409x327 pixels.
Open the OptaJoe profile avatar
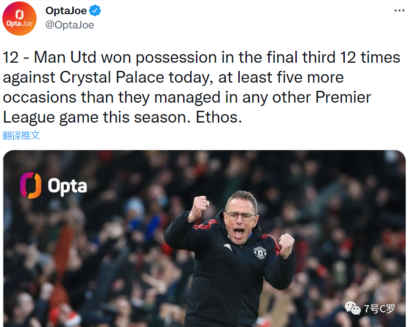tap(19, 19)
